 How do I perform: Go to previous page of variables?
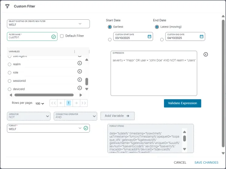point(61,103)
